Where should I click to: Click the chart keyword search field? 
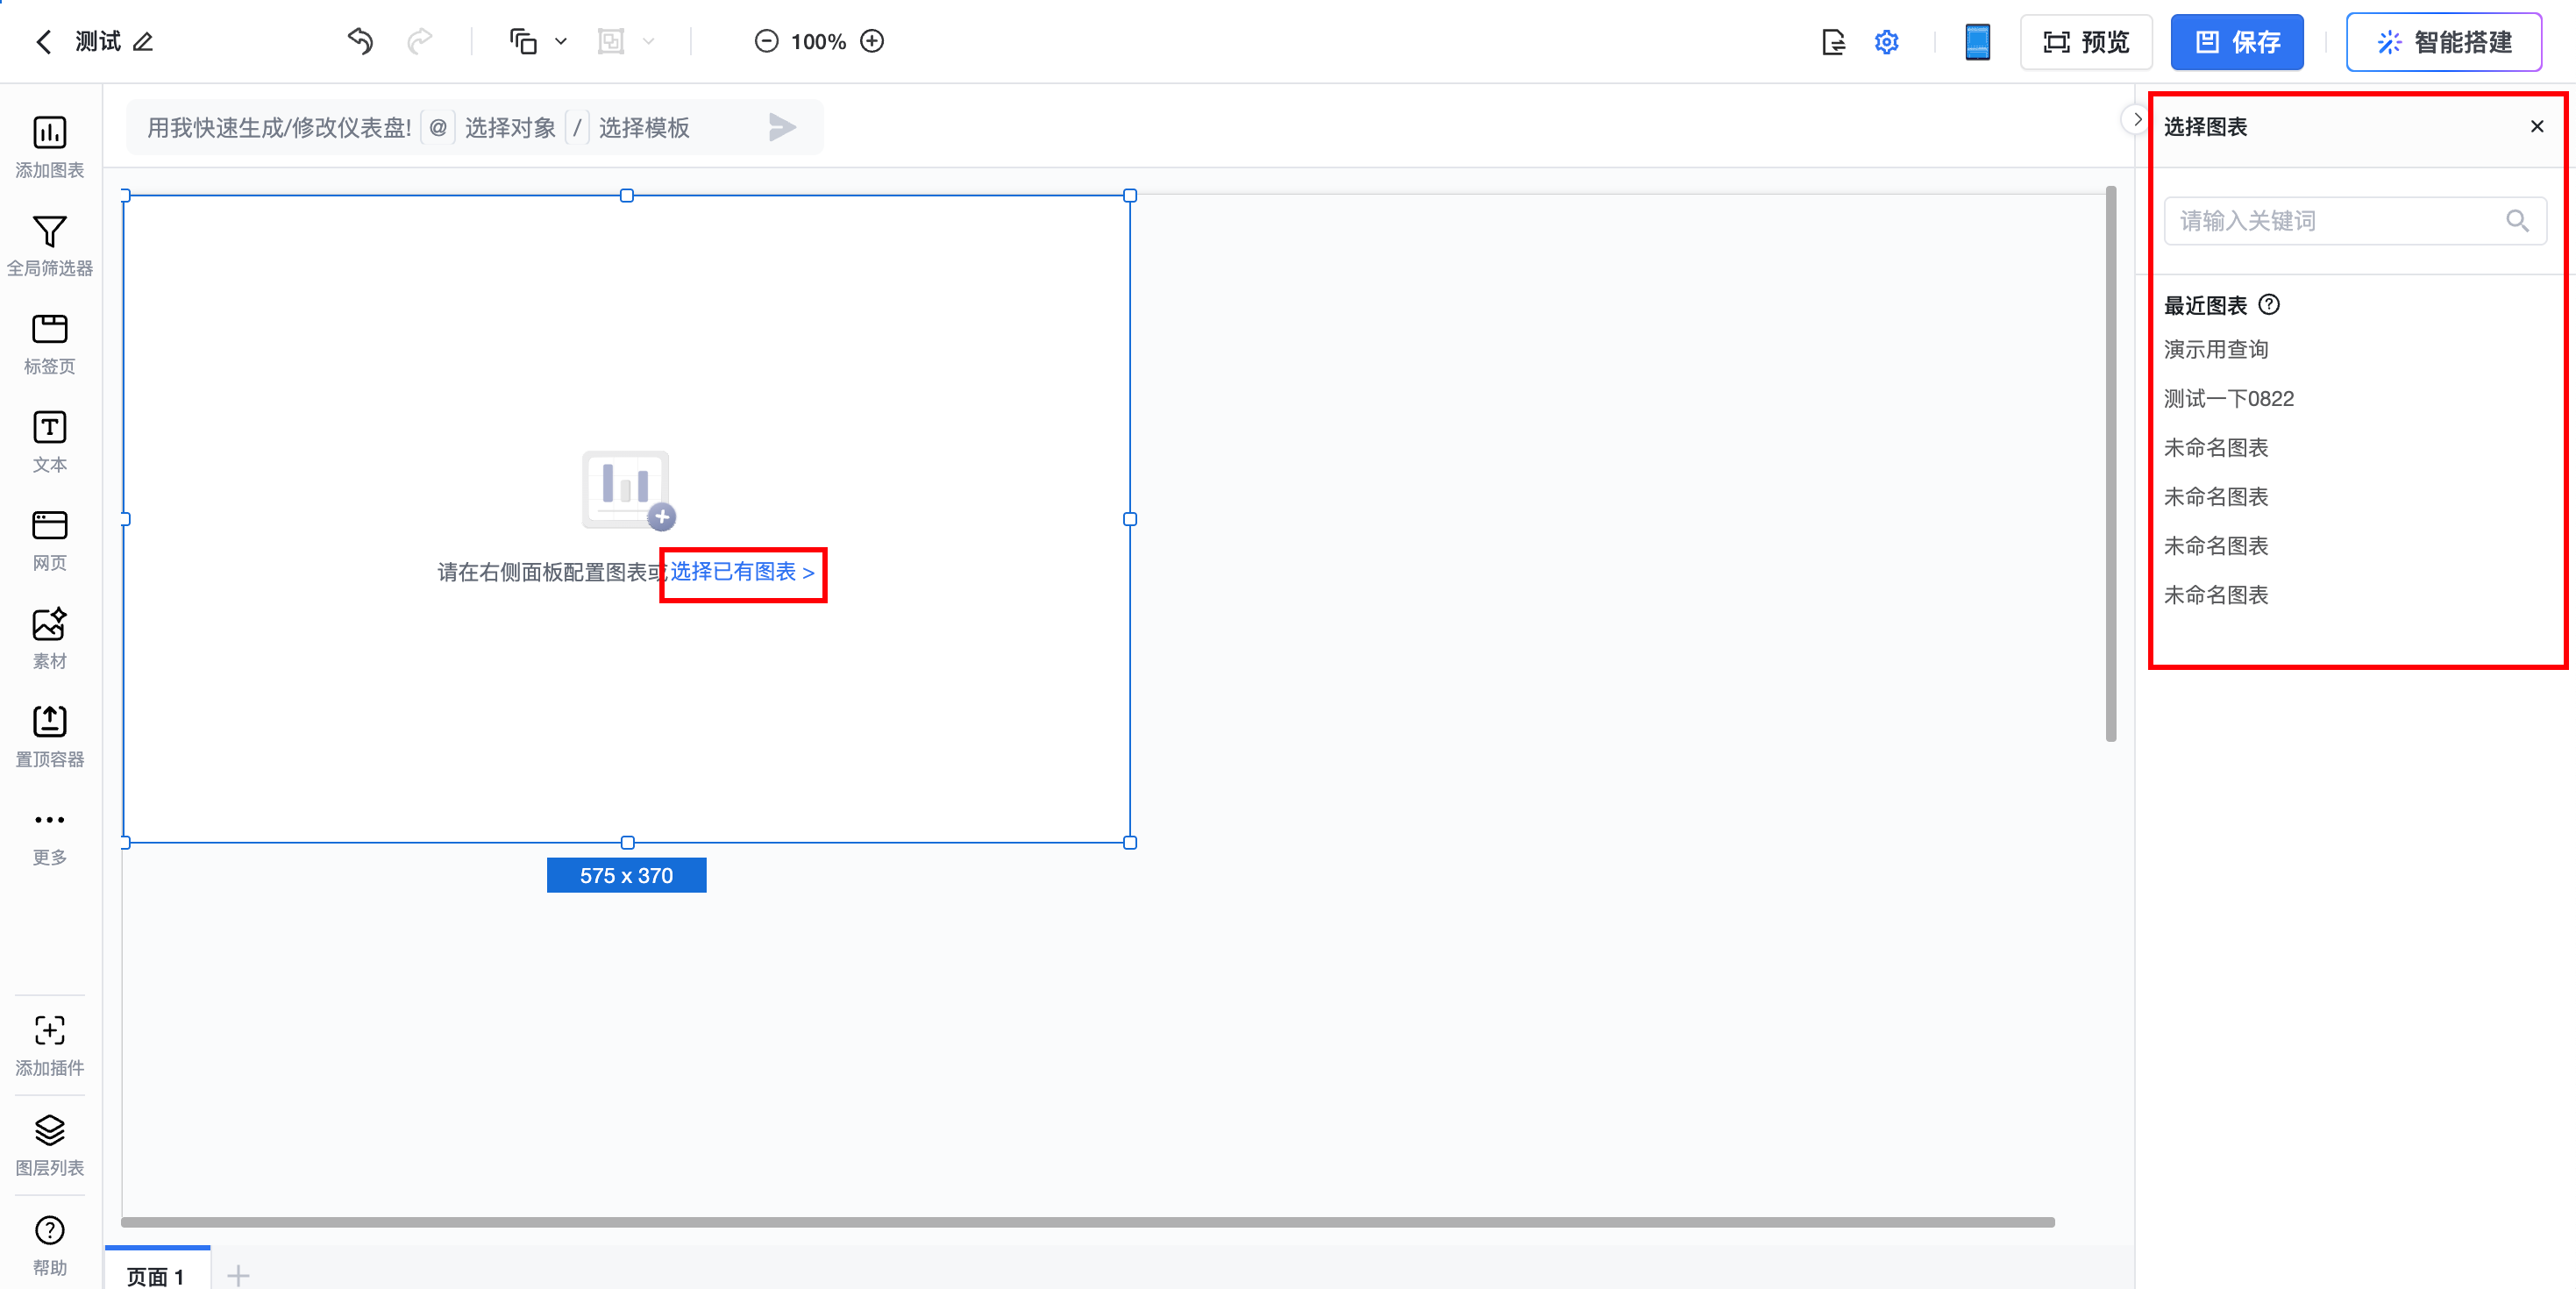tap(2336, 221)
